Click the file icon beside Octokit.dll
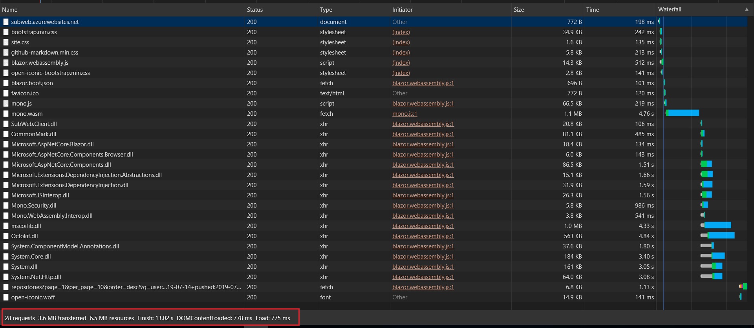Image resolution: width=754 pixels, height=328 pixels. click(6, 236)
